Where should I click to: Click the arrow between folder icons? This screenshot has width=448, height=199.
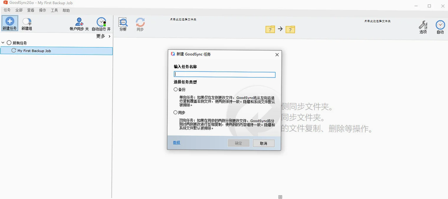pyautogui.click(x=280, y=29)
